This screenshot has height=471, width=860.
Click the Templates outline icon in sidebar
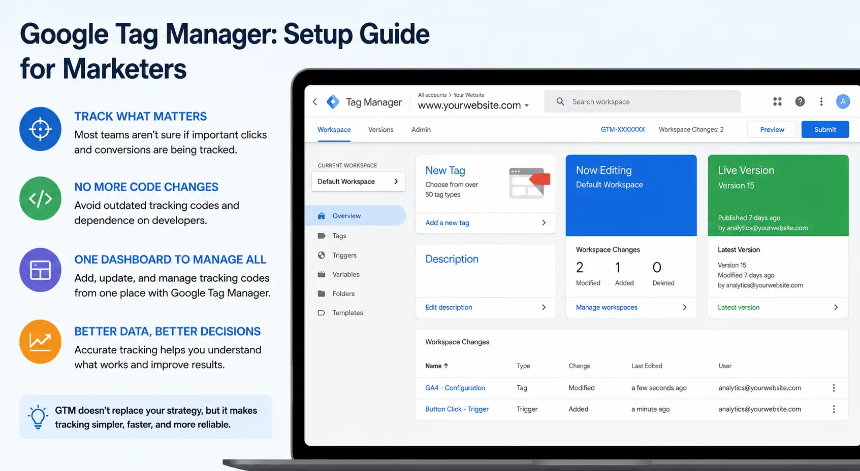tap(321, 313)
